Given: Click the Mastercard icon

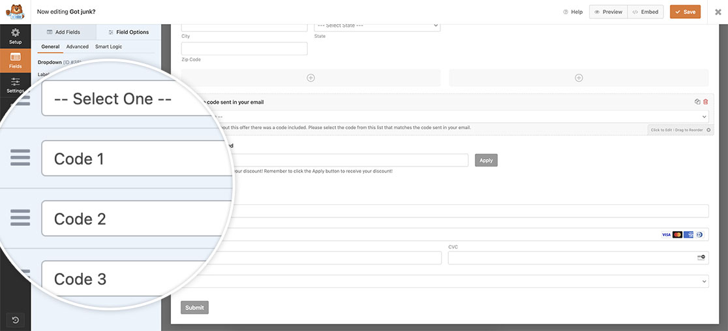Looking at the screenshot, I should [677, 235].
